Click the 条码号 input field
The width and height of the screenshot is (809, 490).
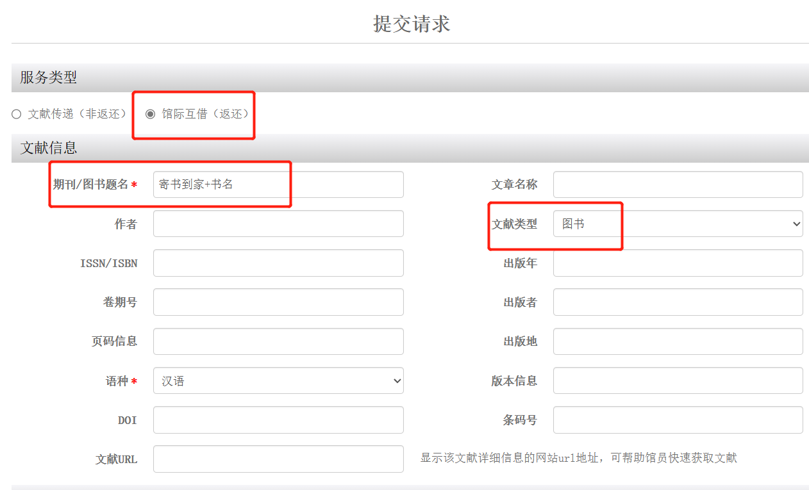pyautogui.click(x=678, y=420)
